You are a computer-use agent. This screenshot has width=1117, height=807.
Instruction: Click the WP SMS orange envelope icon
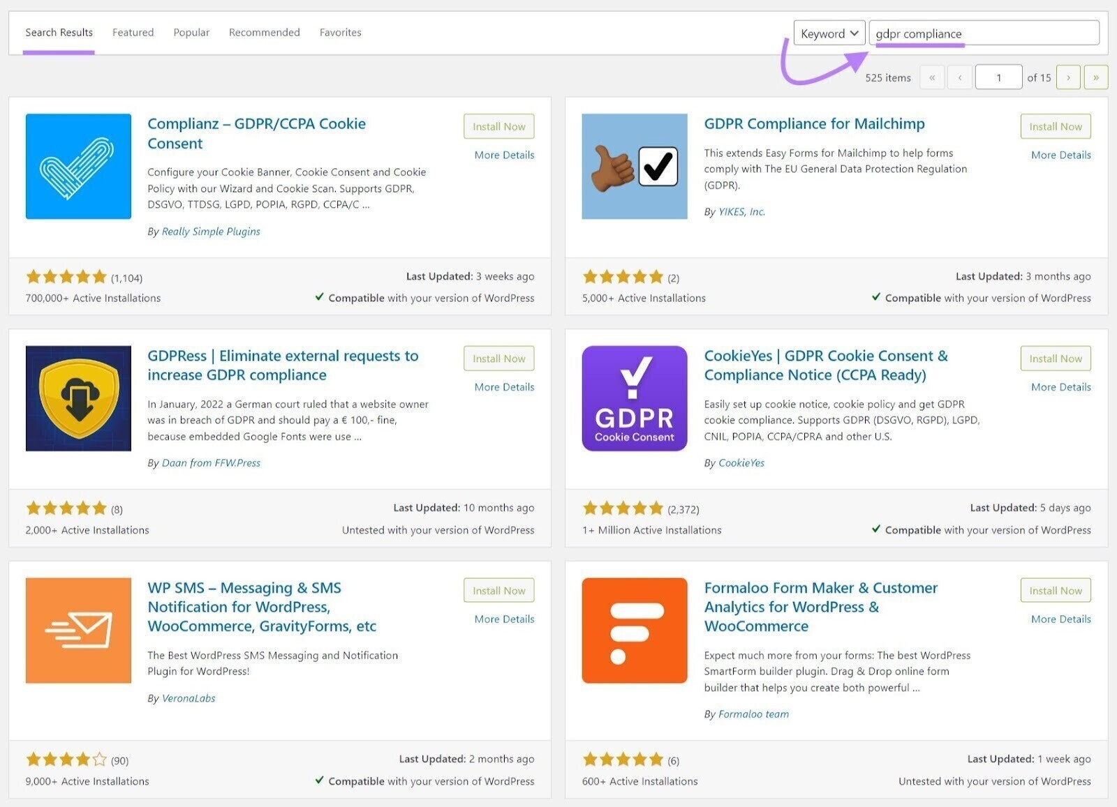(78, 630)
